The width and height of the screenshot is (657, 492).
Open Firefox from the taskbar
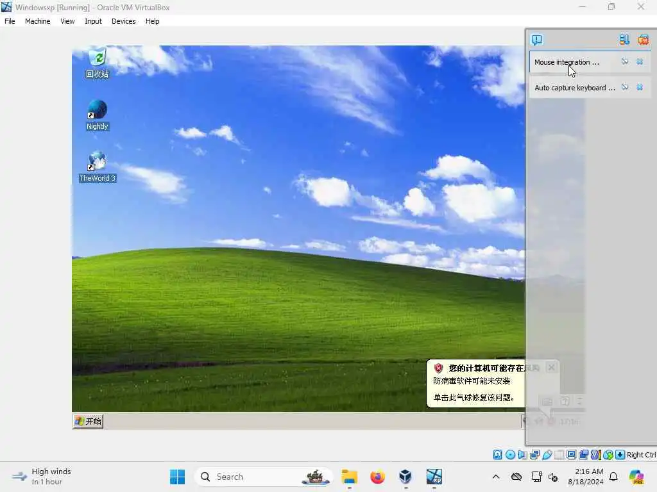click(x=377, y=477)
